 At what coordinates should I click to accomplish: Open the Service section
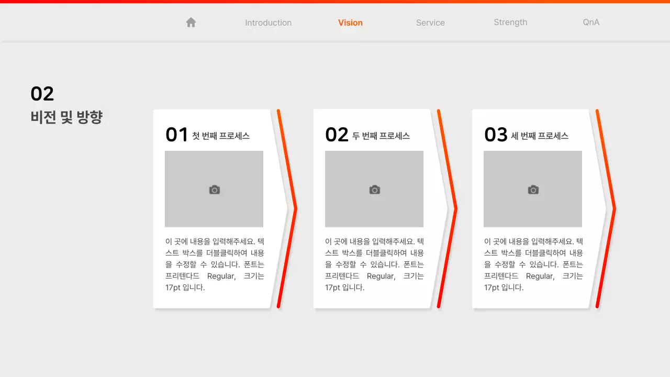pyautogui.click(x=430, y=23)
